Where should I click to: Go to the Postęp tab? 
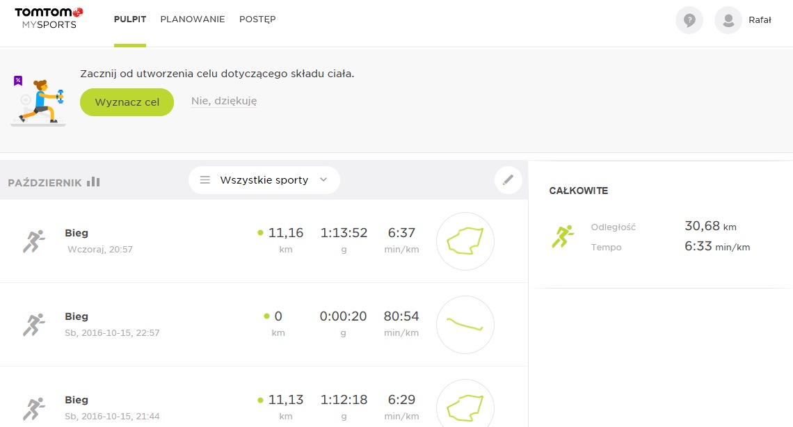(257, 19)
